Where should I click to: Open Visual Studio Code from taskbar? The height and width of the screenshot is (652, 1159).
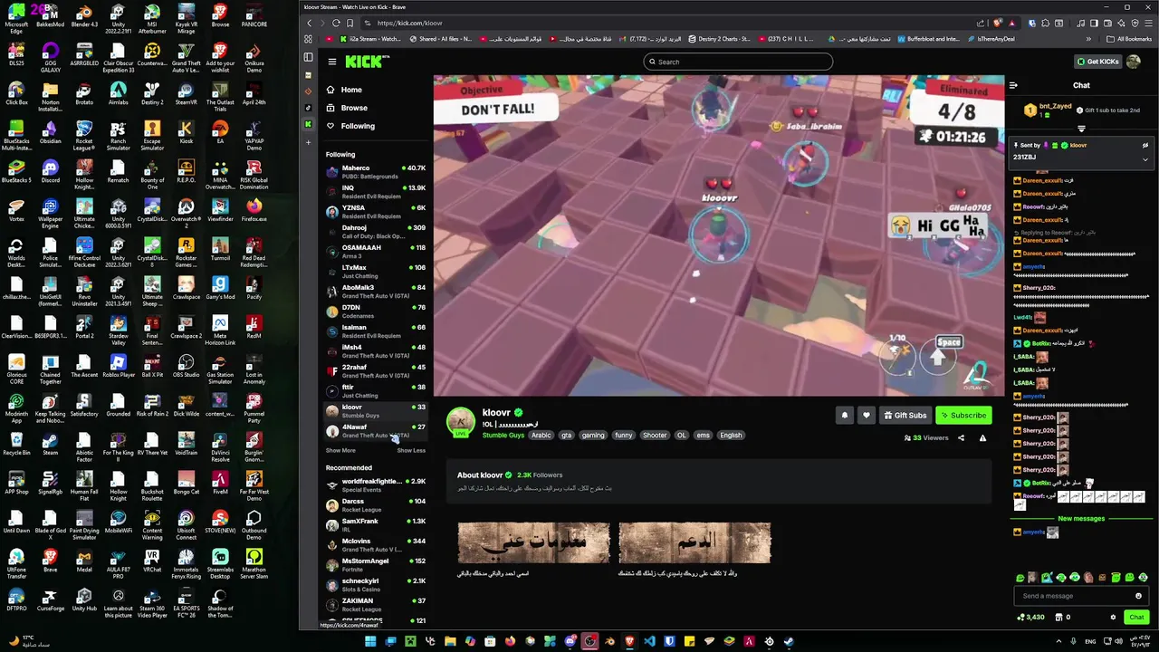[649, 641]
